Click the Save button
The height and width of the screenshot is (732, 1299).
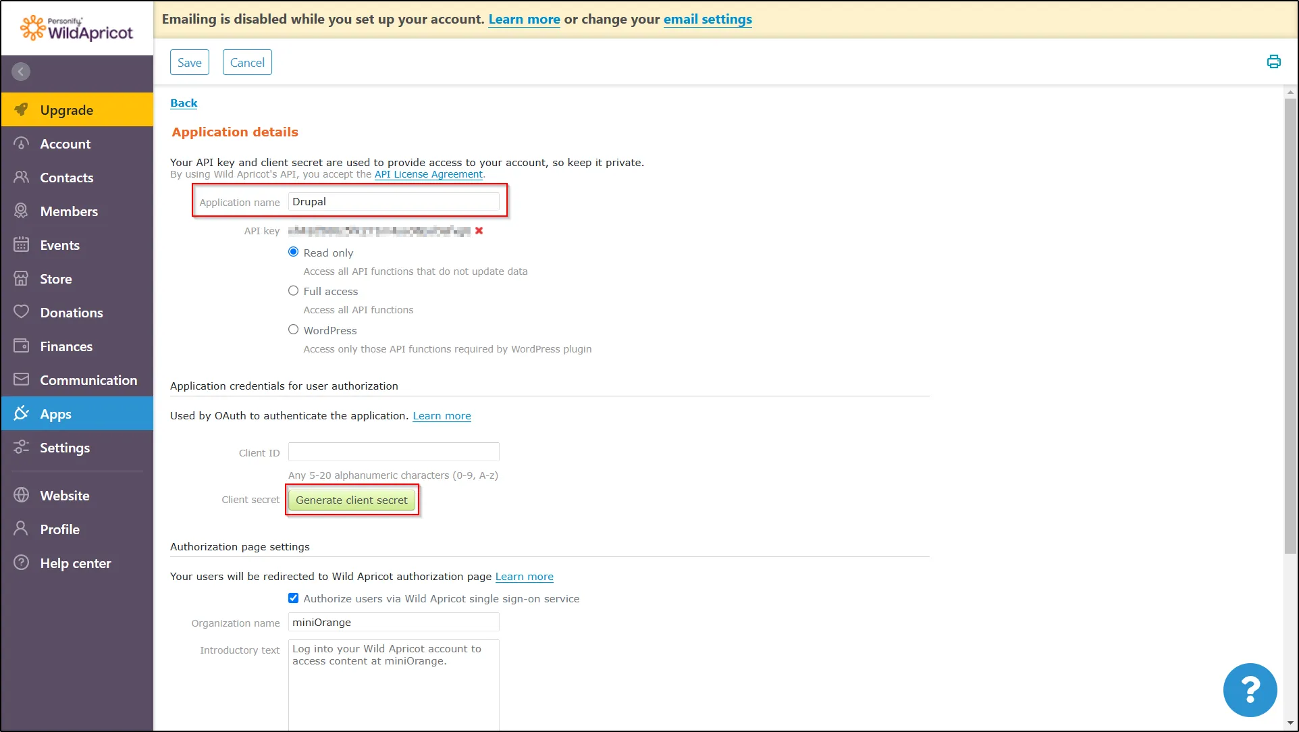click(189, 62)
